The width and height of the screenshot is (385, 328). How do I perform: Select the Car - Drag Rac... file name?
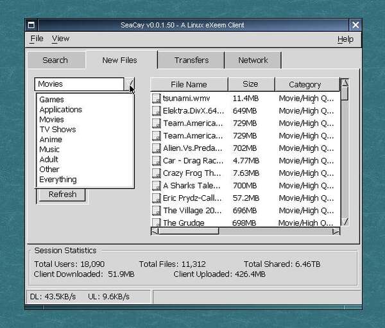[x=193, y=160]
